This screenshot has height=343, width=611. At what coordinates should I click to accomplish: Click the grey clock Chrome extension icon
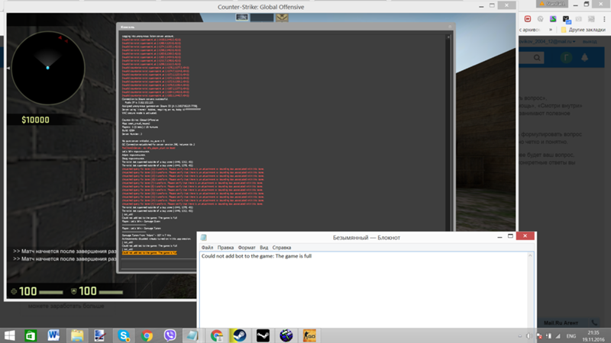[x=540, y=18]
